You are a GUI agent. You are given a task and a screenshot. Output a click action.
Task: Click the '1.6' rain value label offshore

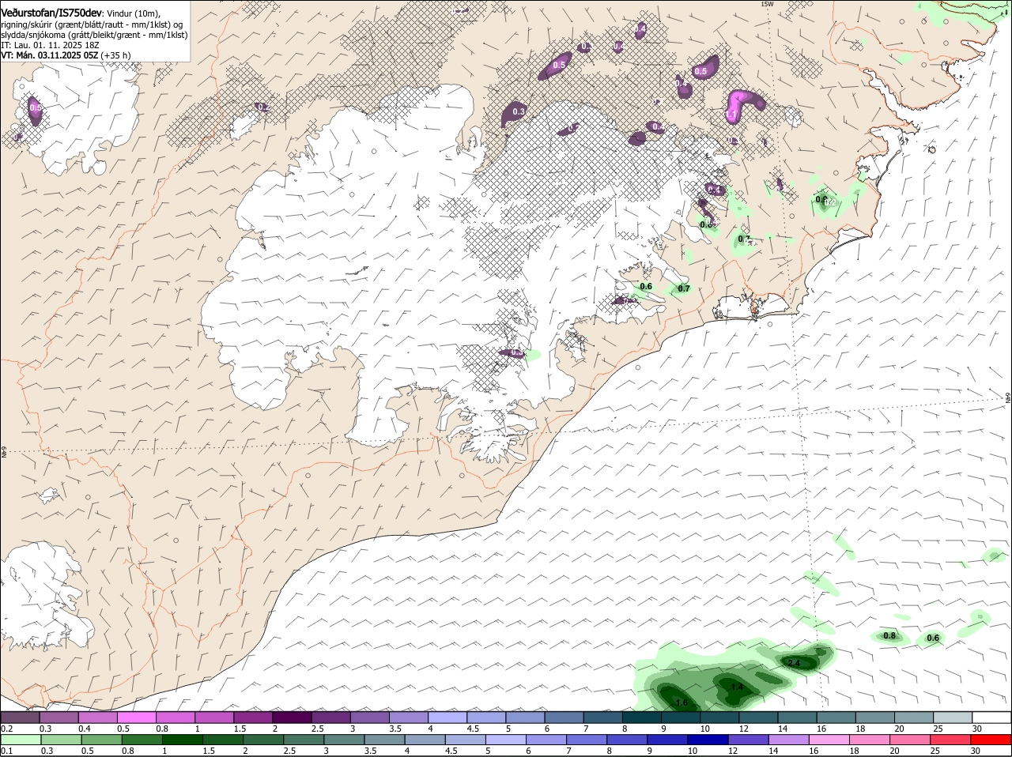point(682,702)
